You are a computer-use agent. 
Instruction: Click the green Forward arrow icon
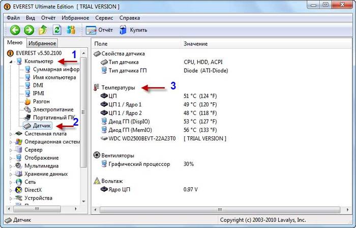29,30
